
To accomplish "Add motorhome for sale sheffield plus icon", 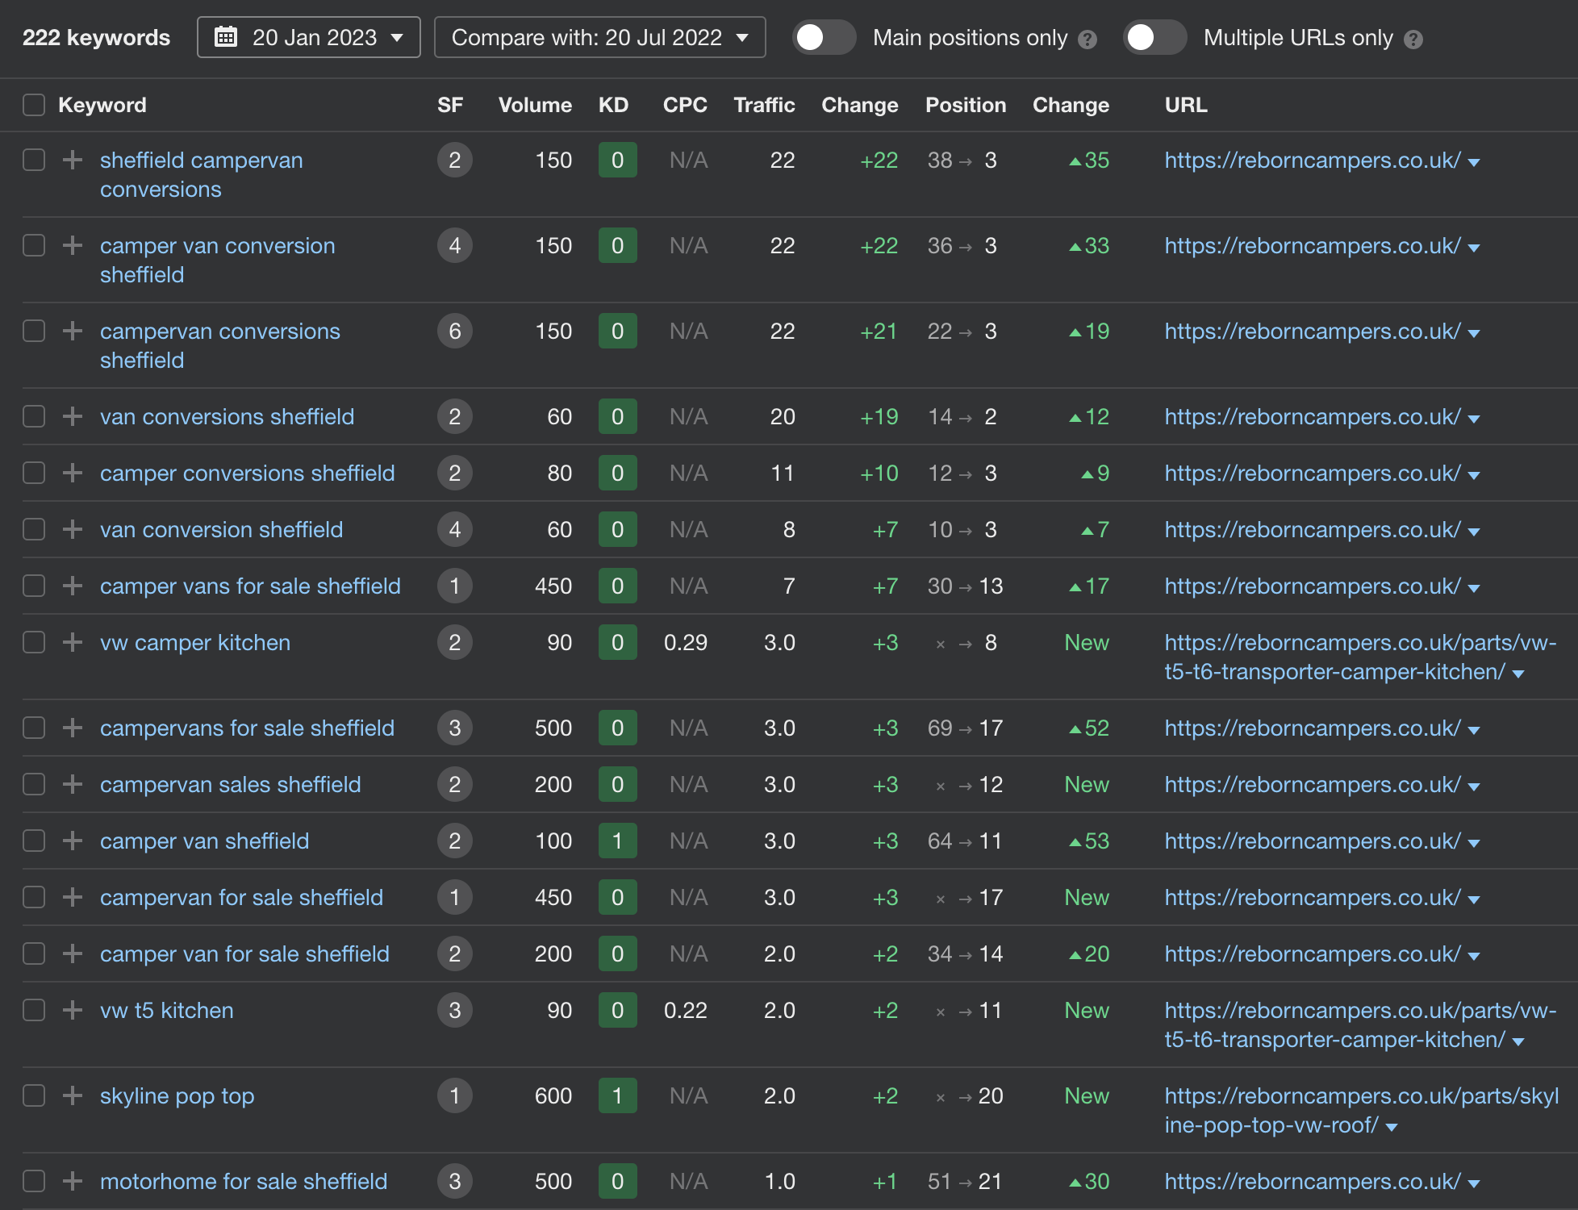I will 73,1181.
